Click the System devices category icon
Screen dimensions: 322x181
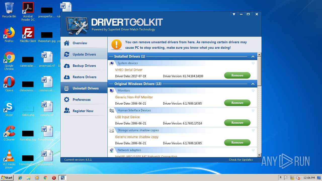pos(112,63)
